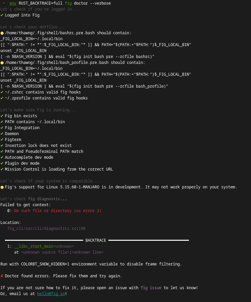This screenshot has width=251, height=302.
Task: Click 'RUST_BACKTRACE=full' in the command line
Action: tap(40, 3)
